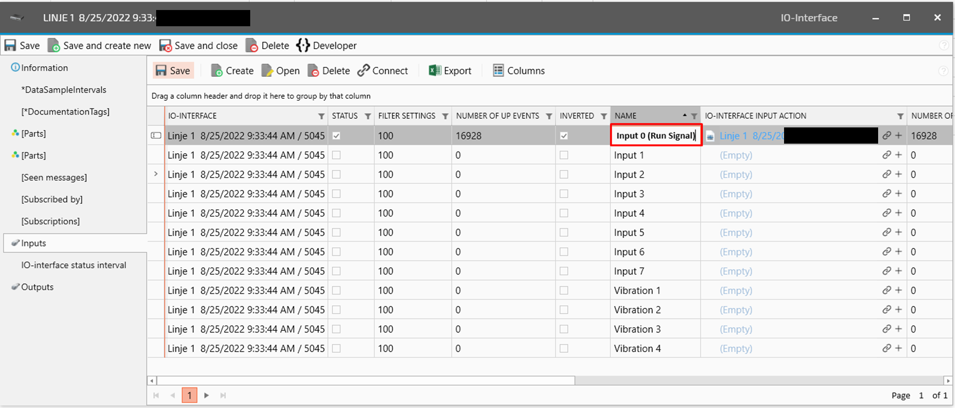Click Save and close in top toolbar
Image resolution: width=955 pixels, height=408 pixels.
click(199, 45)
